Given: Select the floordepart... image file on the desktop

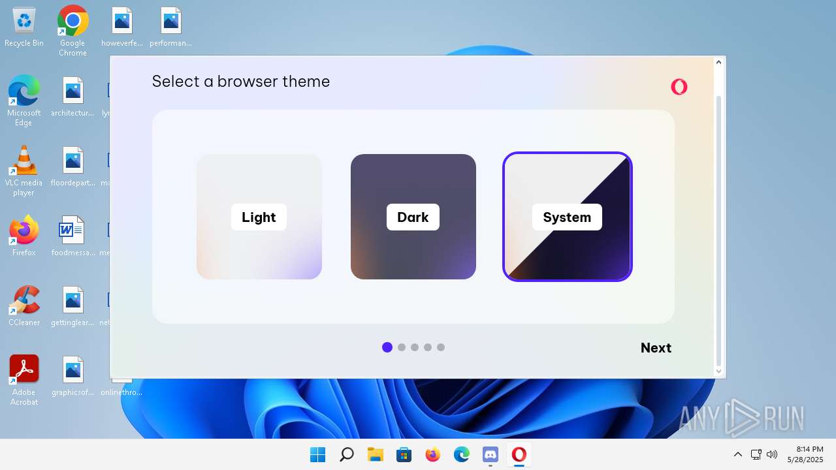Looking at the screenshot, I should click(73, 167).
